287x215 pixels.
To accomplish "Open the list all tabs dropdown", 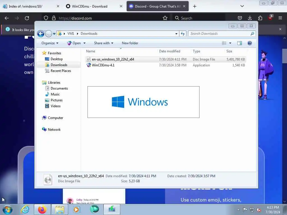I will (242, 6).
